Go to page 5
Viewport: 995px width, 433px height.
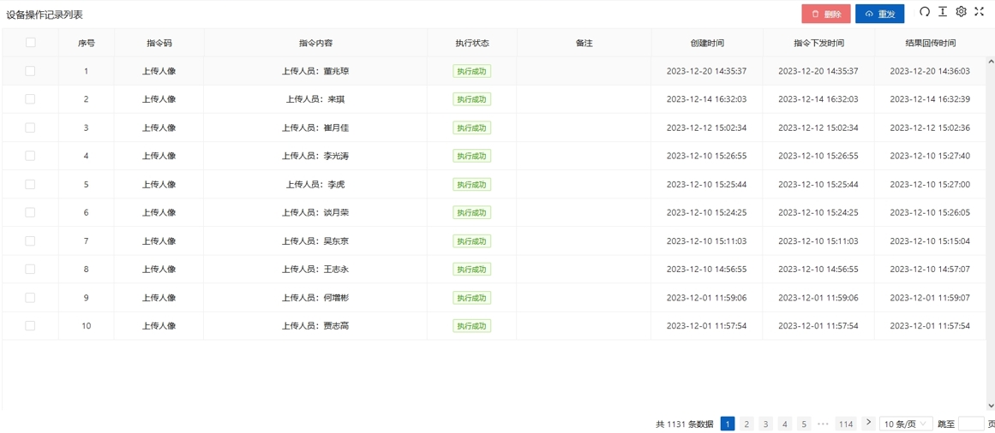(x=805, y=424)
